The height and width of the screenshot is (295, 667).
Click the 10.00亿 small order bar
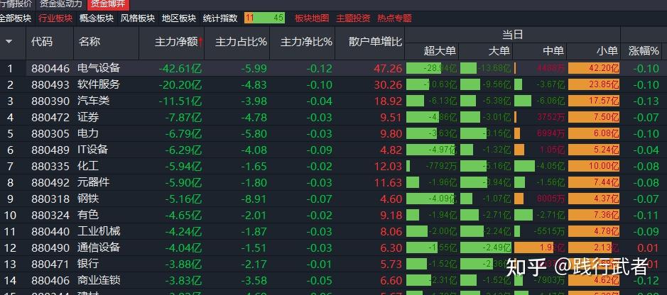593,166
